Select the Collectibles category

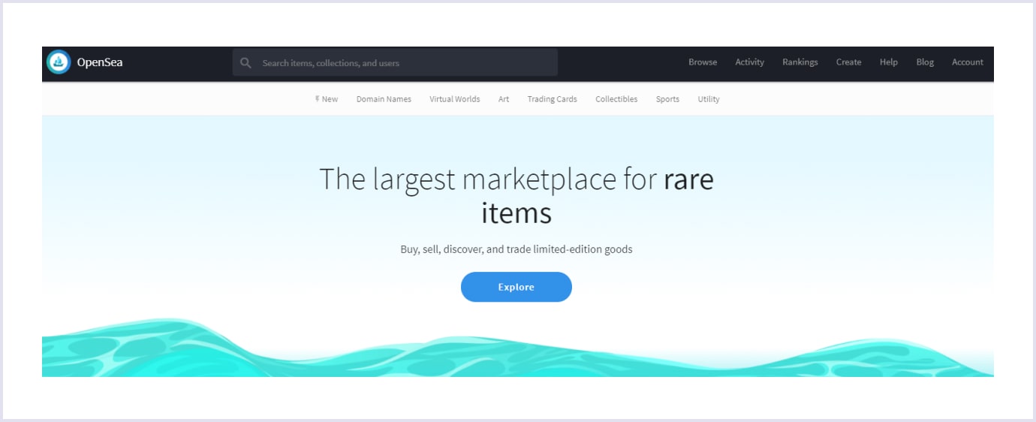click(x=616, y=99)
